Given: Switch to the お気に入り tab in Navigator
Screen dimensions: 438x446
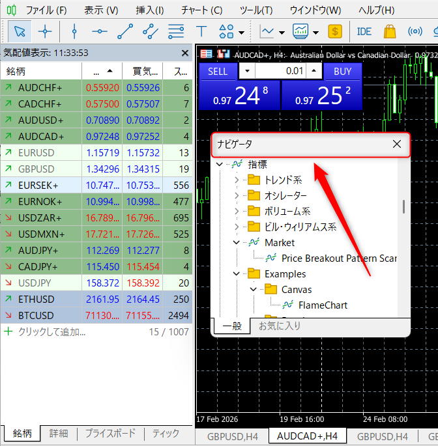Looking at the screenshot, I should click(x=280, y=326).
